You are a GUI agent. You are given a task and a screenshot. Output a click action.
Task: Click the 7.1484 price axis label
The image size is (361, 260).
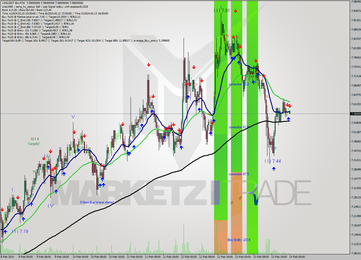(356, 235)
